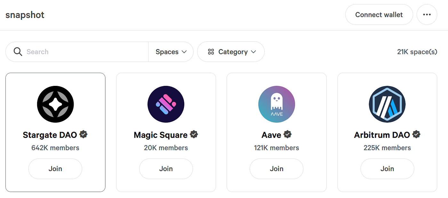Screen dimensions: 448x198
Task: Open the Arbitrum DAO space title
Action: [x=382, y=135]
